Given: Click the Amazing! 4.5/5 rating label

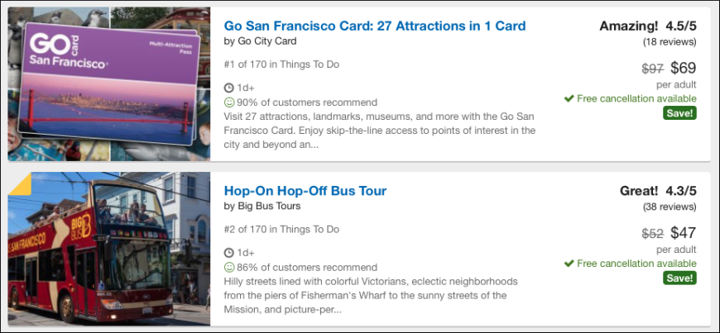Looking at the screenshot, I should click(648, 26).
